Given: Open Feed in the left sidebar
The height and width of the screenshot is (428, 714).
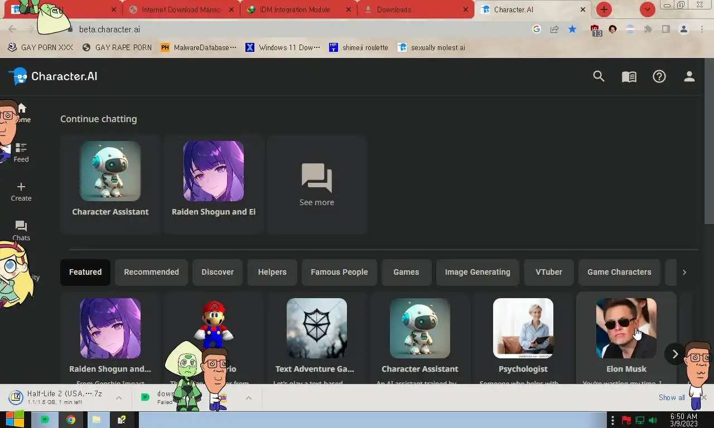Looking at the screenshot, I should pyautogui.click(x=21, y=152).
